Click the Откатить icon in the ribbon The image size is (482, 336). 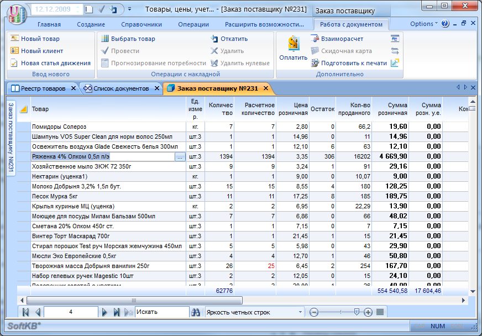pyautogui.click(x=214, y=39)
